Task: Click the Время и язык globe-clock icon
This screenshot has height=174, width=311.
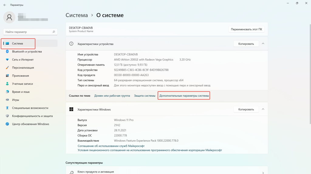Action: [7, 92]
